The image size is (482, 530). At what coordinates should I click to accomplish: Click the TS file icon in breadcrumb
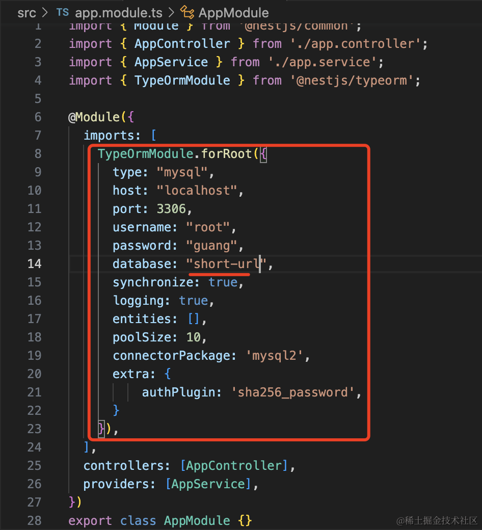click(62, 12)
